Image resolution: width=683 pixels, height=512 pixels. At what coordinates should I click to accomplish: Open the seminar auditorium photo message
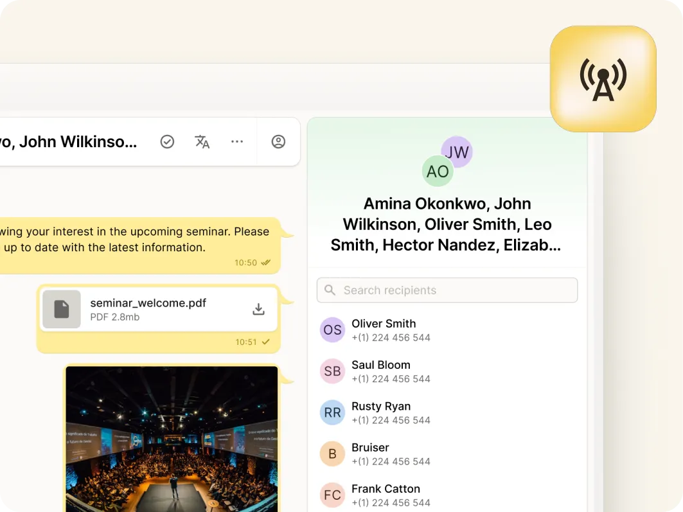172,439
